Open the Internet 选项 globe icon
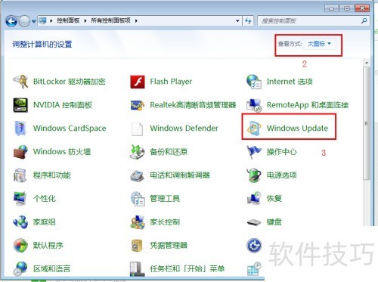The image size is (378, 282). (254, 82)
